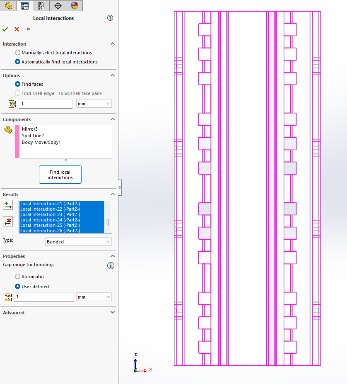Screen dimensions: 347x384
Task: Expand the Advanced section
Action: pos(112,312)
